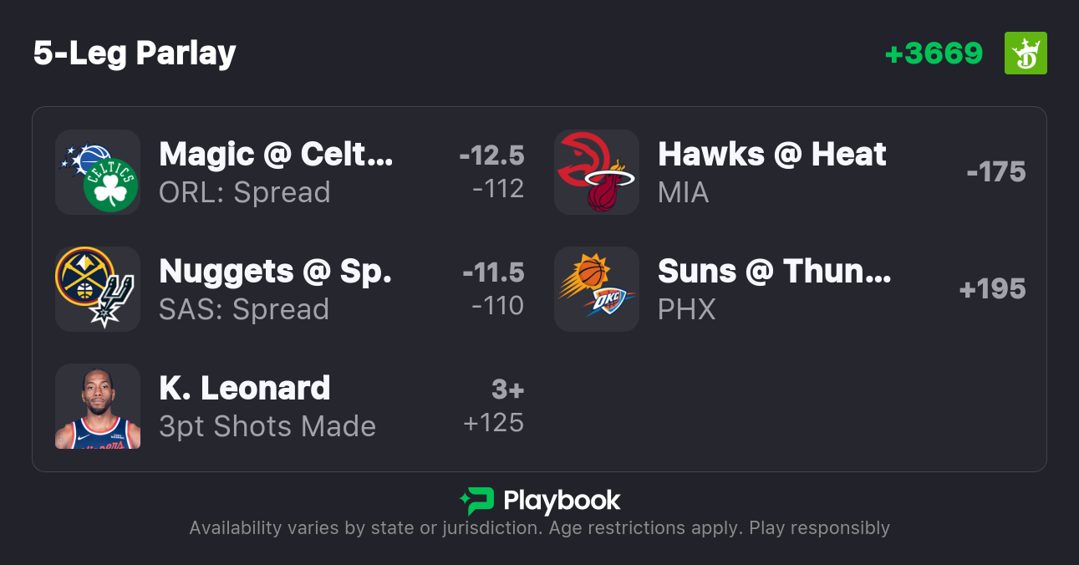Click the K. Leonard player name
1079x565 pixels.
[x=245, y=389]
